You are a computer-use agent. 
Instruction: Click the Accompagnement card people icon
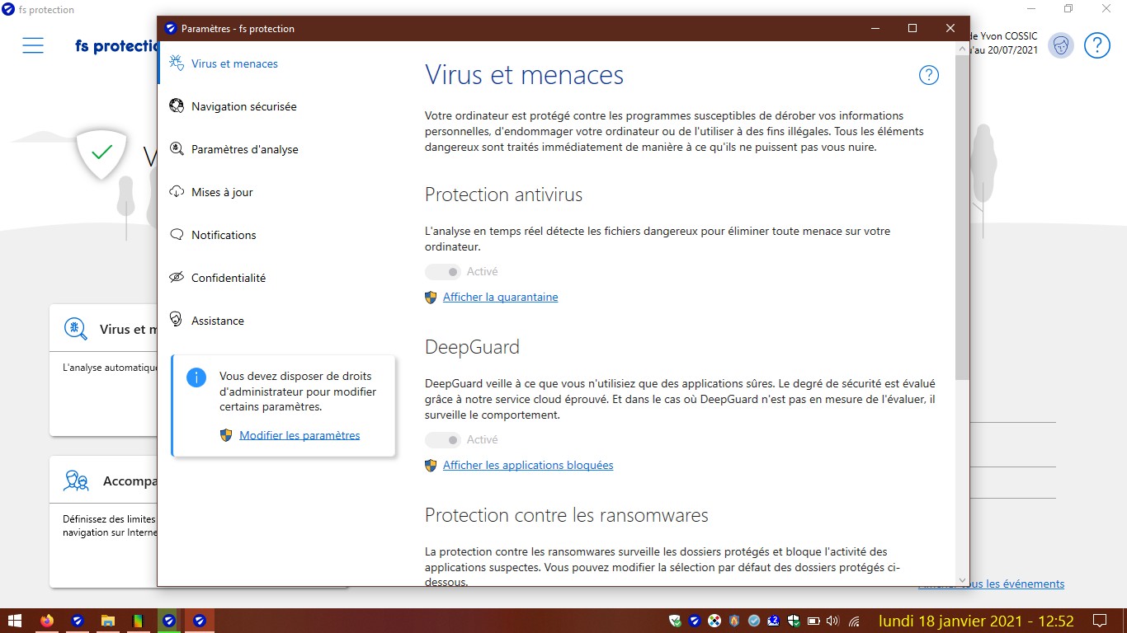point(77,481)
